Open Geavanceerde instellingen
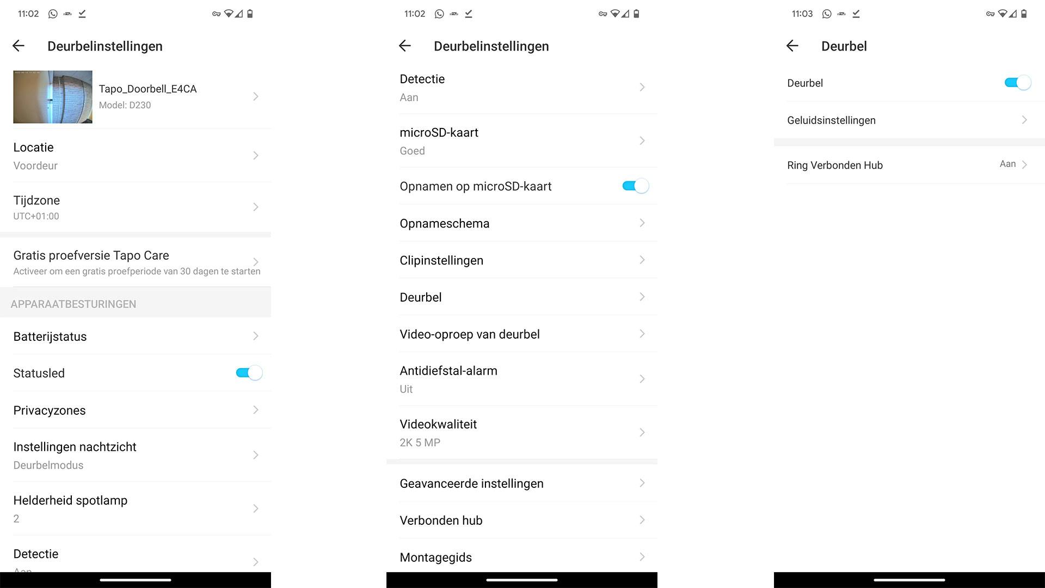 coord(521,483)
